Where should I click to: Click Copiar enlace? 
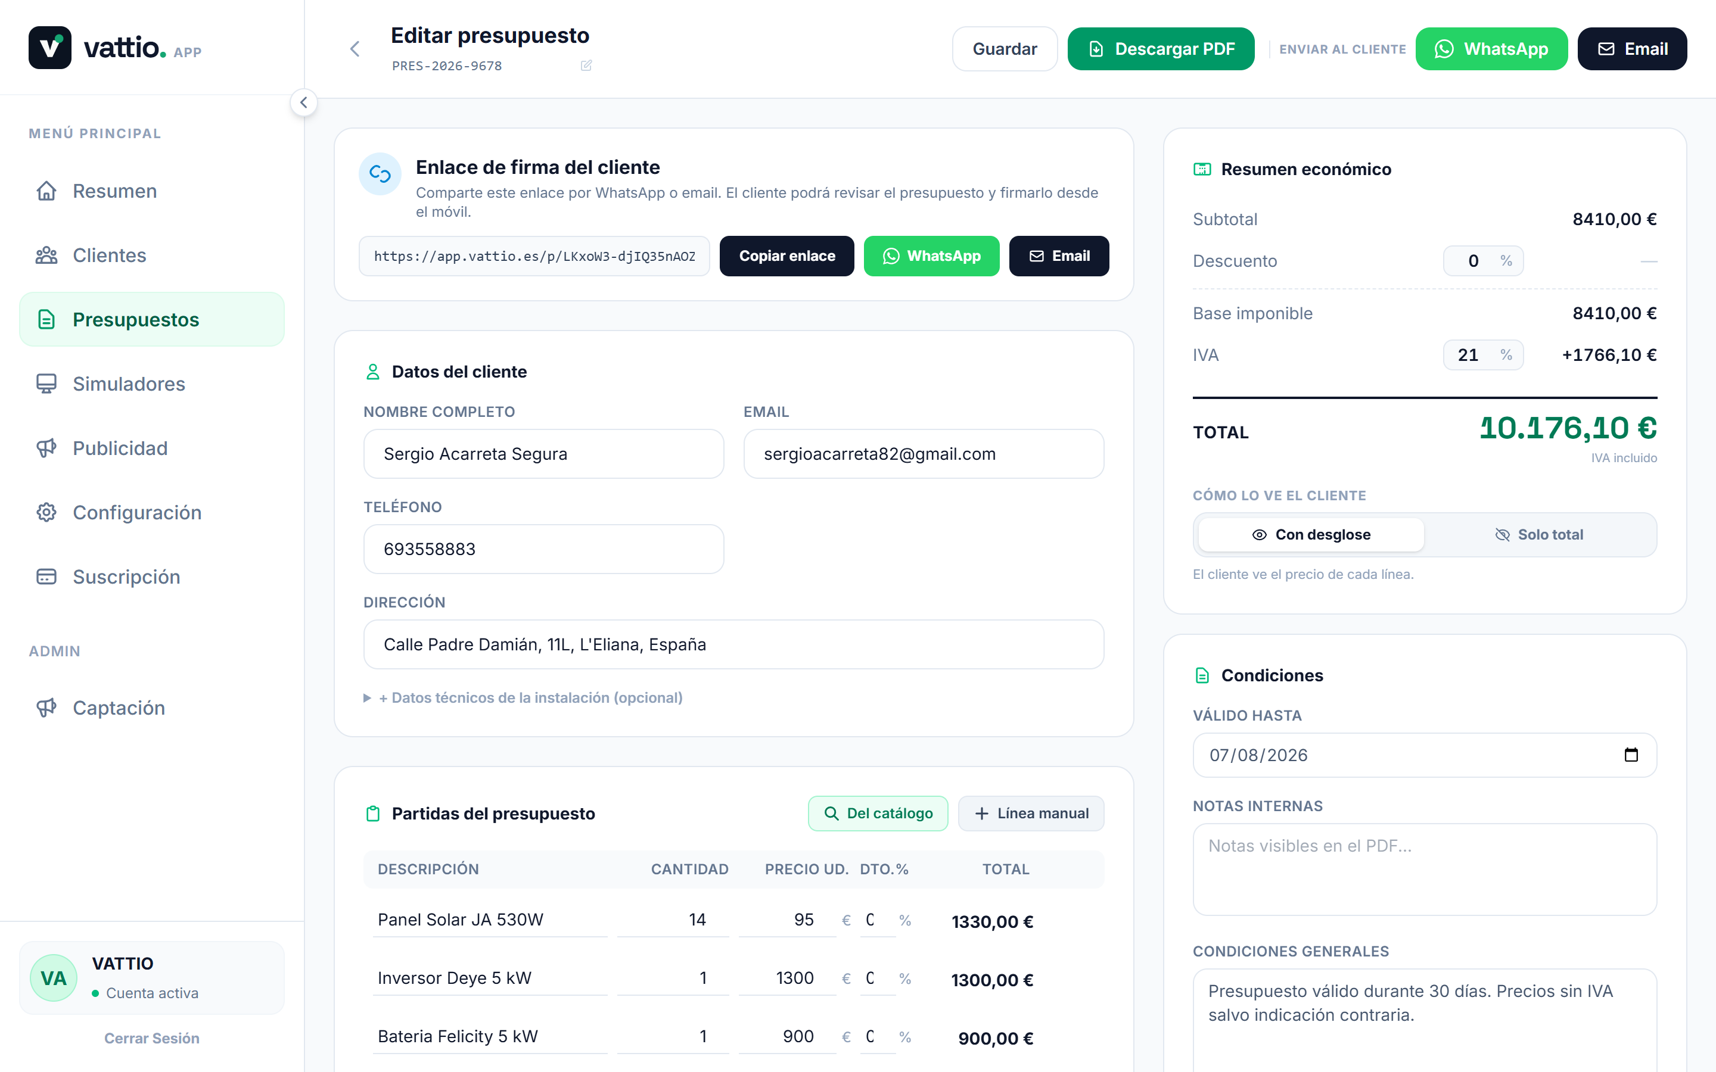[x=786, y=256]
